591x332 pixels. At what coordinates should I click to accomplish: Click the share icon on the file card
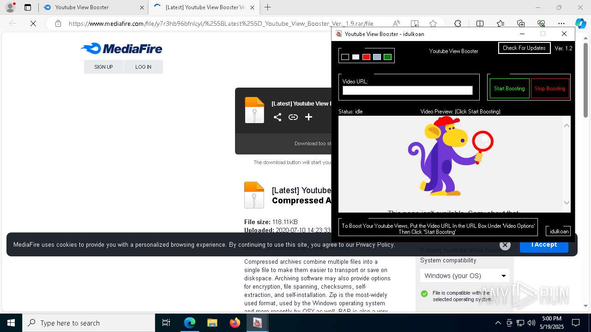(277, 117)
